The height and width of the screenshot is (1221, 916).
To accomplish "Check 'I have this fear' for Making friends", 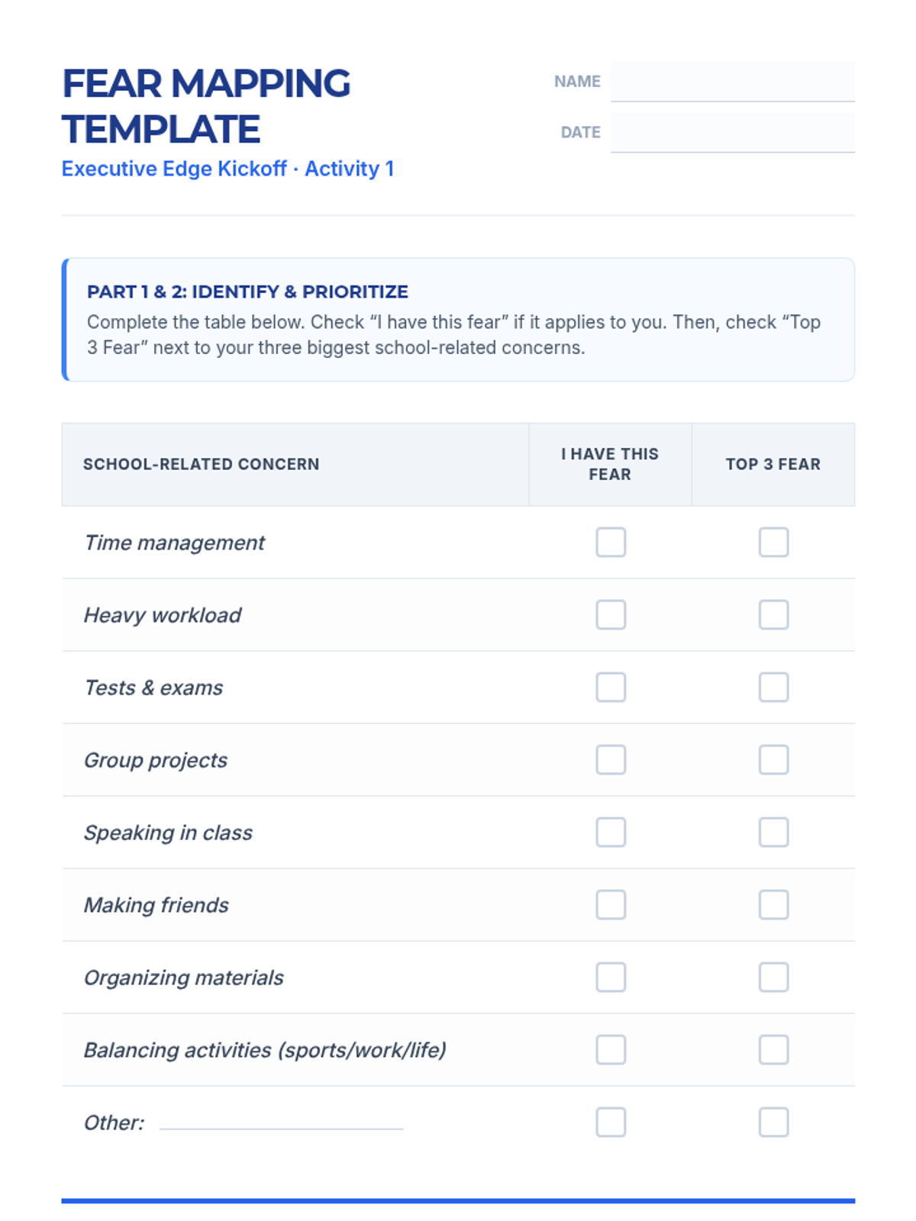I will click(x=611, y=905).
